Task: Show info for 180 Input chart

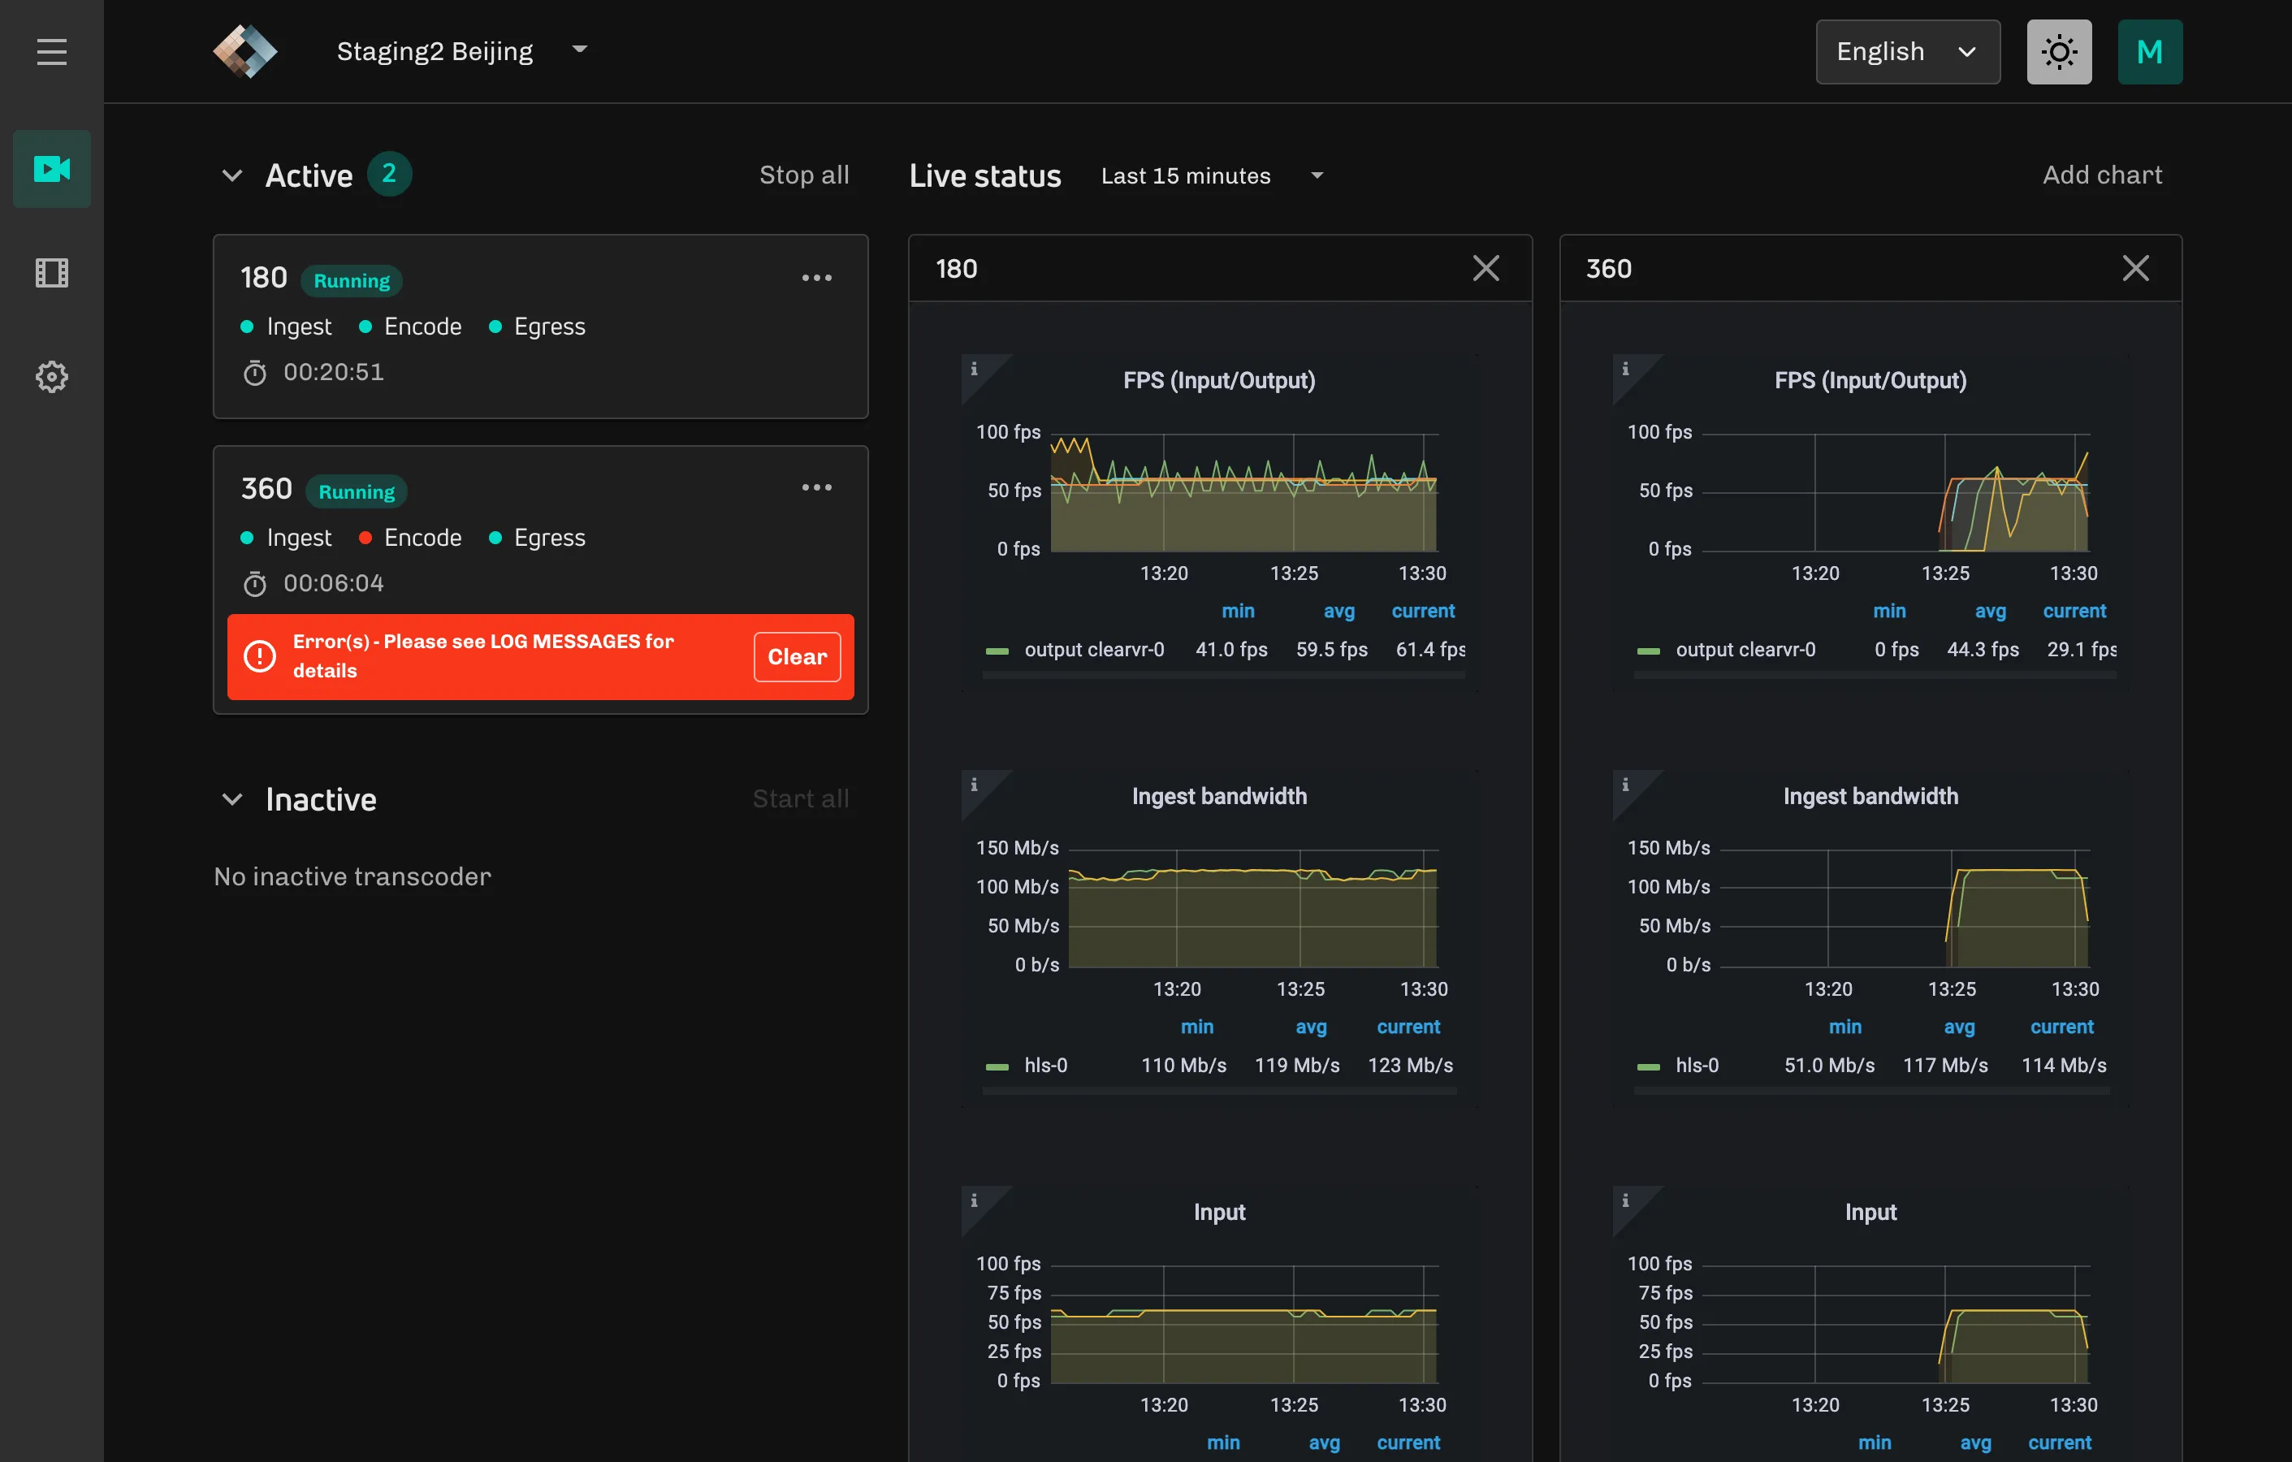Action: pyautogui.click(x=974, y=1201)
